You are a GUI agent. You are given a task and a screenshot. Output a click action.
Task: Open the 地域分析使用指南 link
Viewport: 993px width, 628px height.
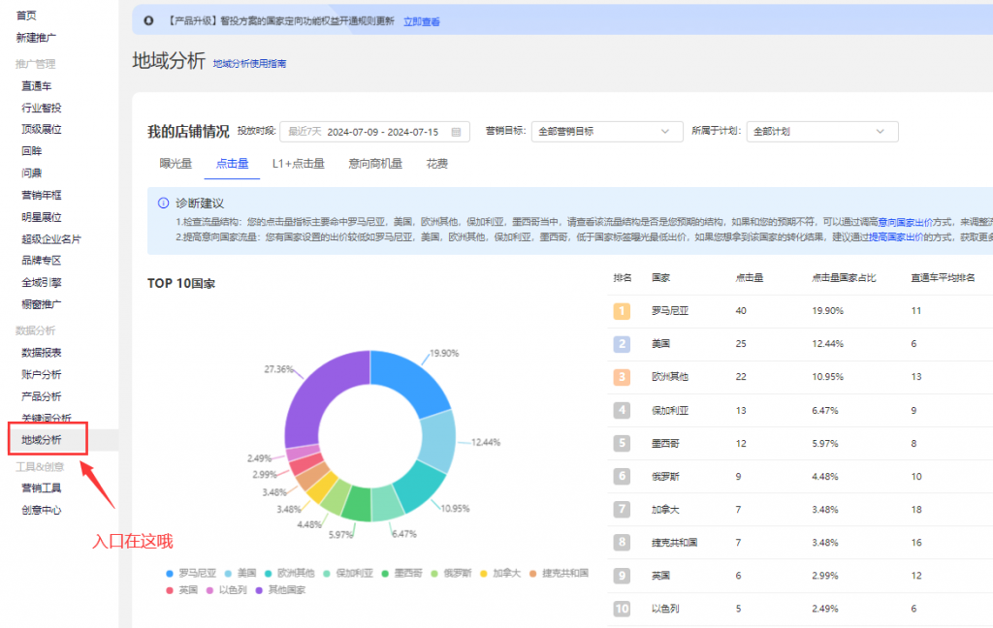pyautogui.click(x=249, y=64)
